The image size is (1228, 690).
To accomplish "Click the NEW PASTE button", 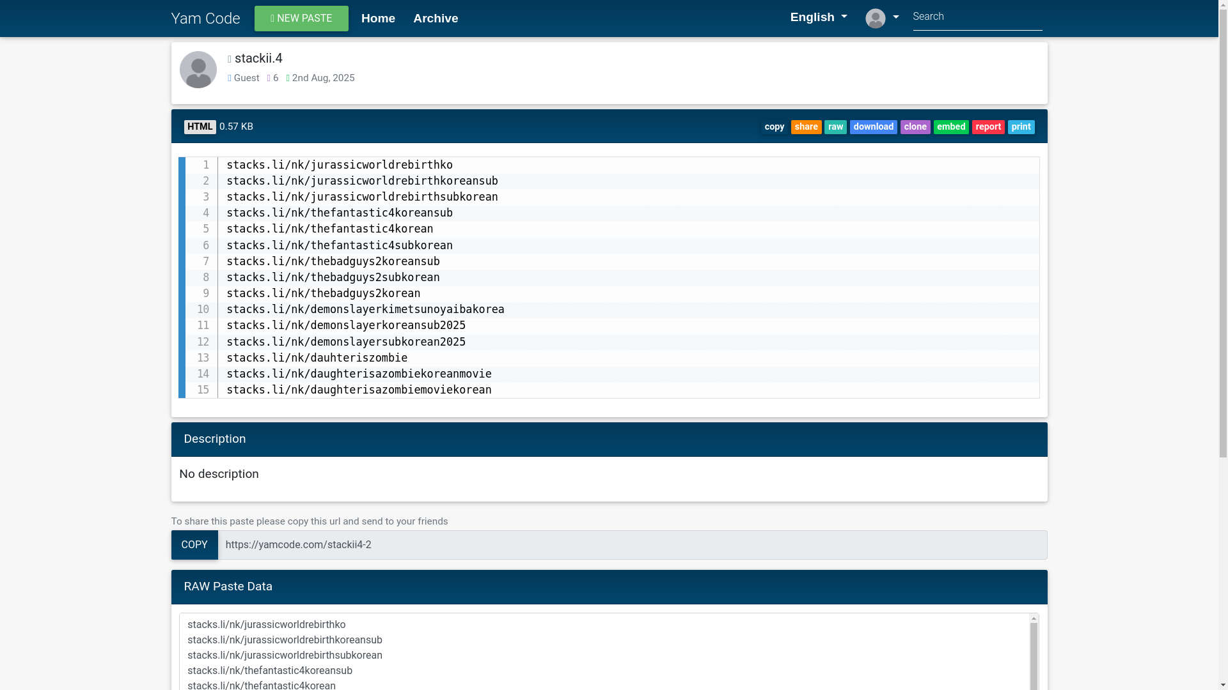I will tap(301, 19).
